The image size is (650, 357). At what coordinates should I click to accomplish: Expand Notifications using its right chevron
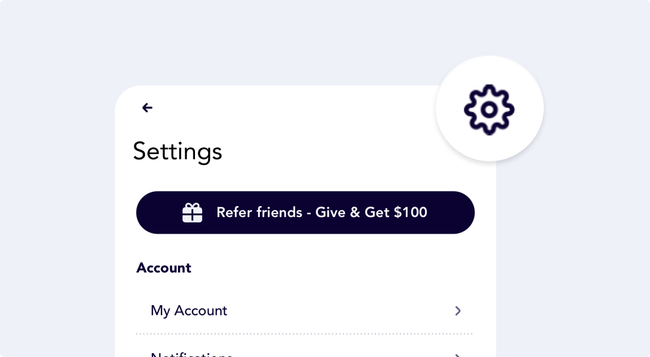point(458,355)
